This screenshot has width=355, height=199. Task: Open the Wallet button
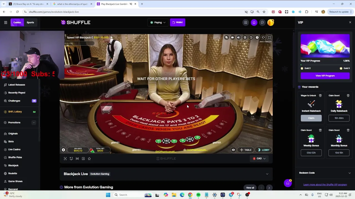(x=177, y=22)
